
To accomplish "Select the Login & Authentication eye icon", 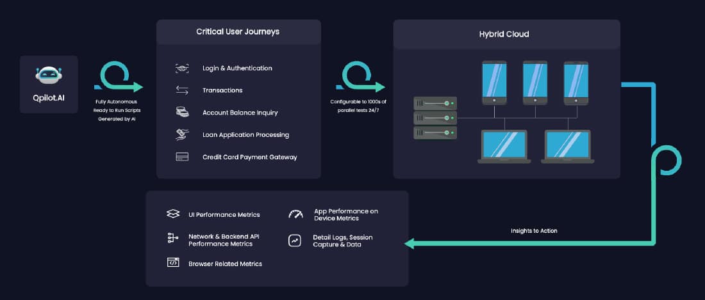I will [182, 68].
